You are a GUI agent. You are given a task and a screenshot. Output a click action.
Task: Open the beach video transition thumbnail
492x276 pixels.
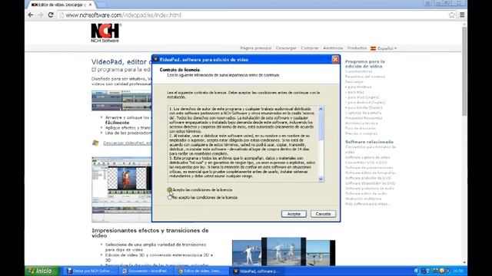pos(284,252)
